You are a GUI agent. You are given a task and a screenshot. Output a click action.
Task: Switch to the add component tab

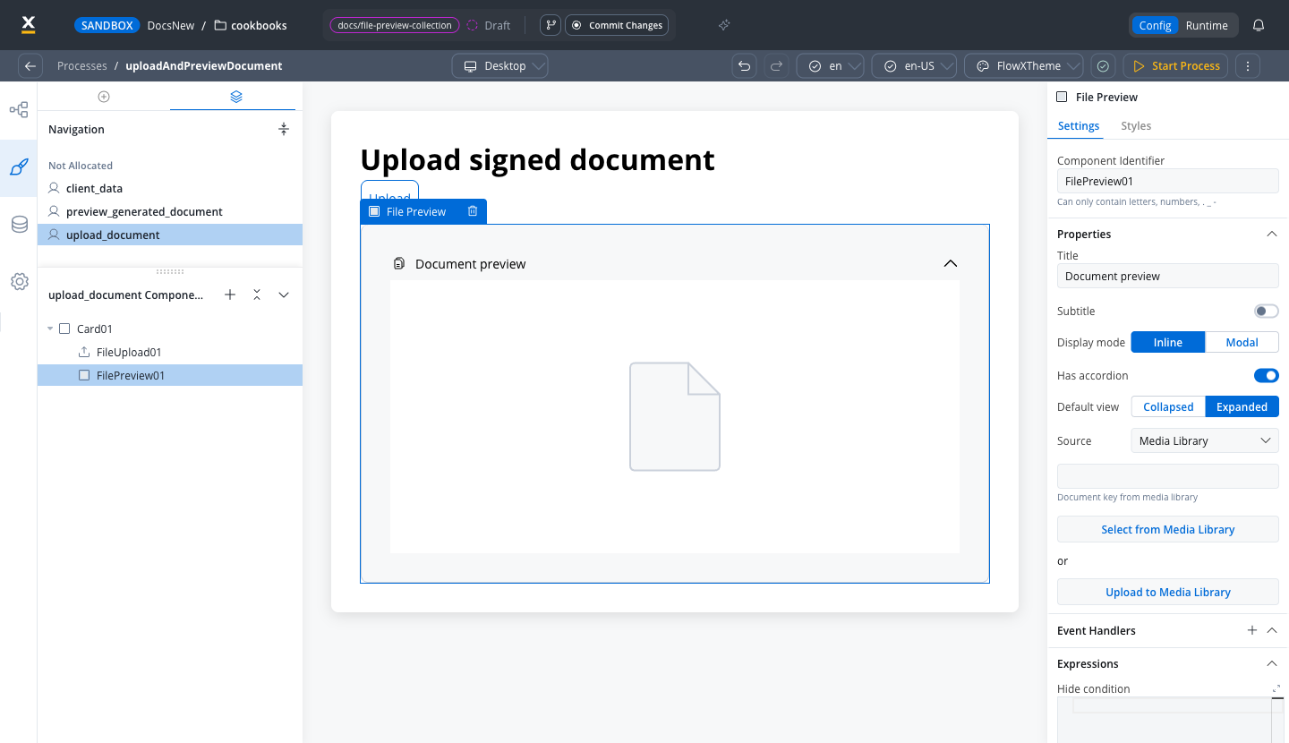tap(104, 96)
